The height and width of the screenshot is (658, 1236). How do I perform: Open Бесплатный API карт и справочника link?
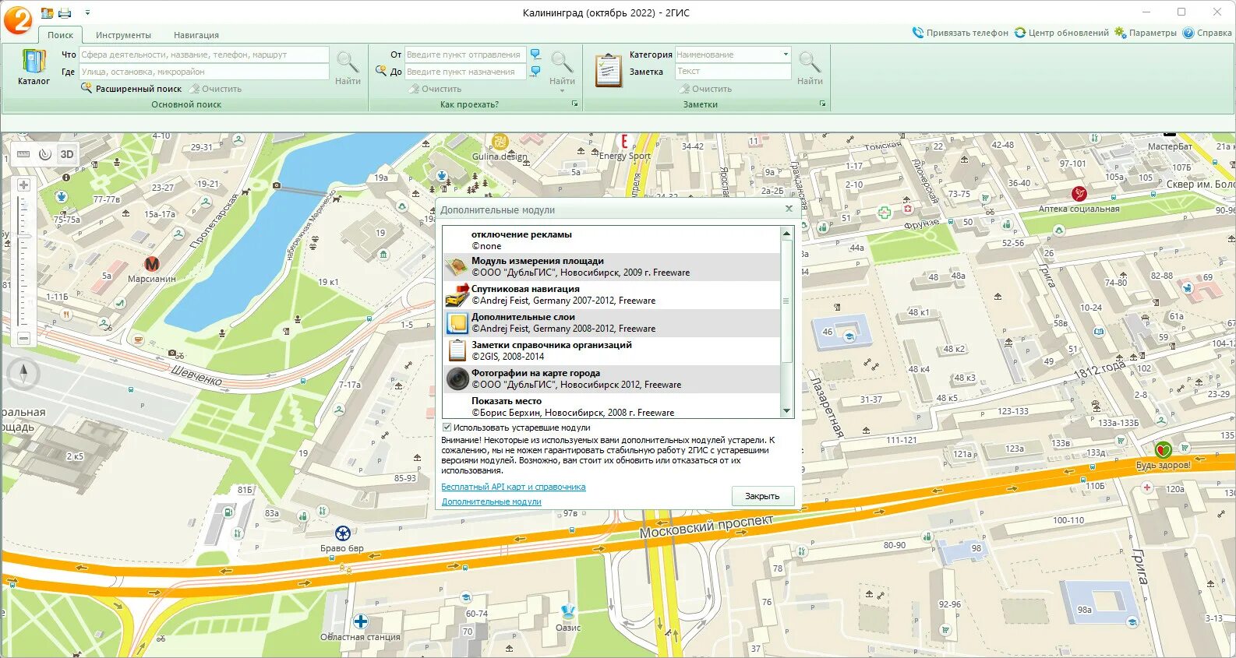(x=514, y=487)
